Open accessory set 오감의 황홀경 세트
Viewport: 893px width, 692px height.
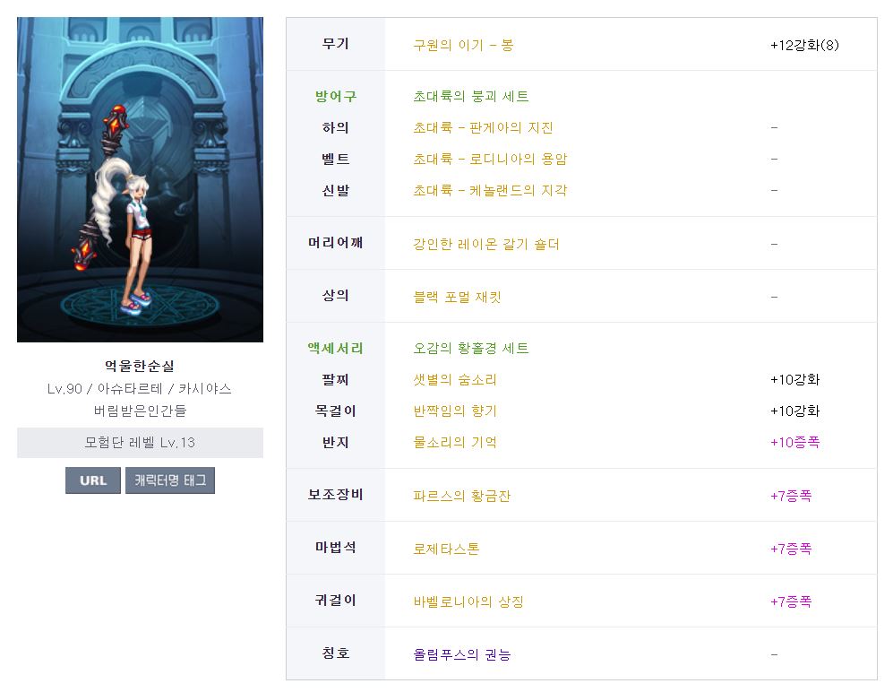pyautogui.click(x=470, y=348)
